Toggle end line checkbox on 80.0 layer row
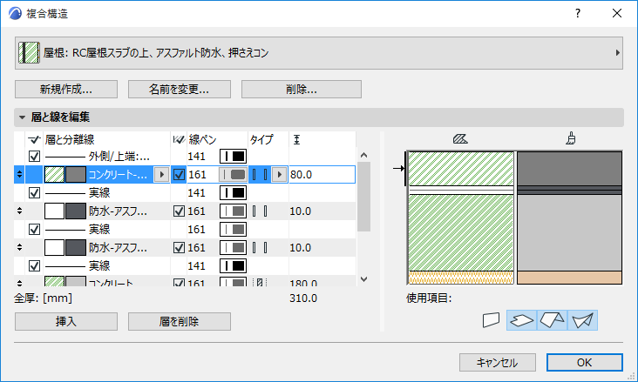 (x=179, y=175)
